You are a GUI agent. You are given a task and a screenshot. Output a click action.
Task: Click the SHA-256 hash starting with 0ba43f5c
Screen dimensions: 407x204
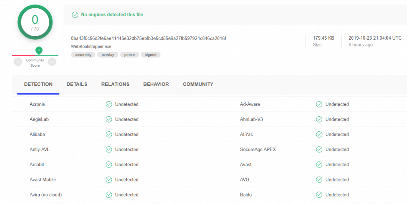[149, 38]
